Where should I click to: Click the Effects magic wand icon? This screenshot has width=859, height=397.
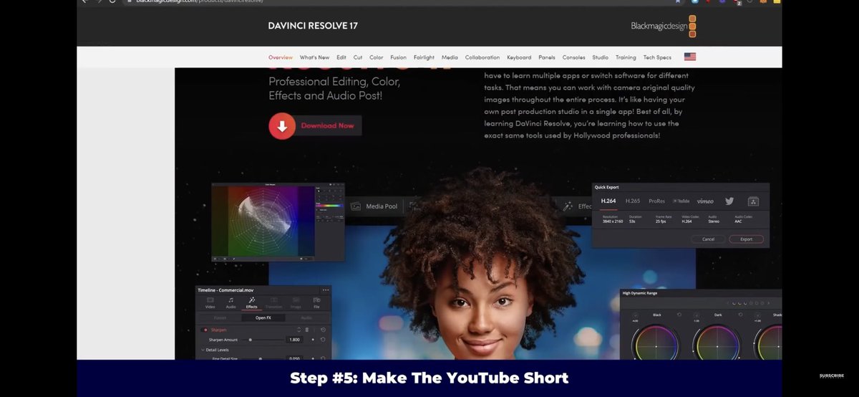click(568, 206)
